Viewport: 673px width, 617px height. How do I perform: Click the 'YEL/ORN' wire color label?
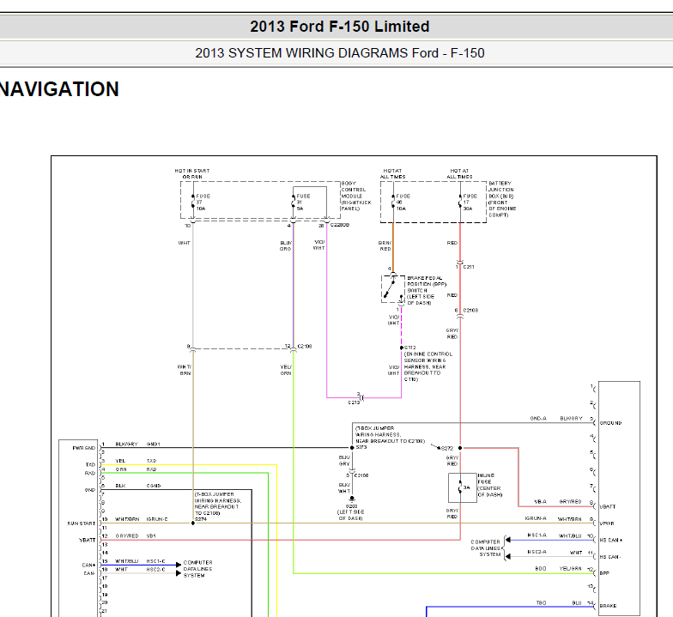point(285,371)
